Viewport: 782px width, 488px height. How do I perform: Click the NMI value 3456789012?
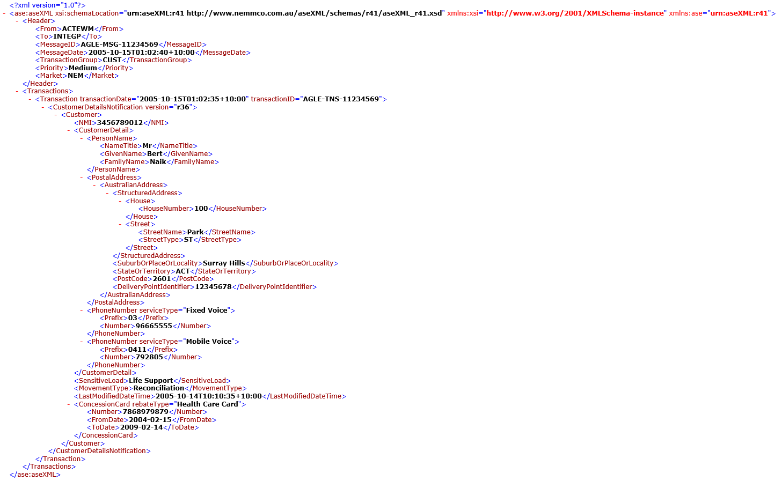coord(120,123)
